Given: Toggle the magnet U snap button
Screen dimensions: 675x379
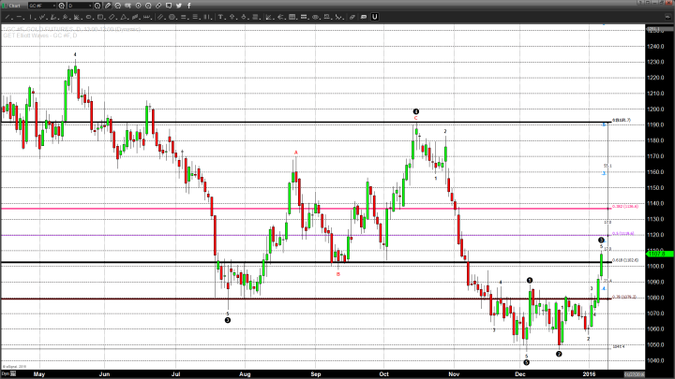Looking at the screenshot, I should pyautogui.click(x=374, y=16).
